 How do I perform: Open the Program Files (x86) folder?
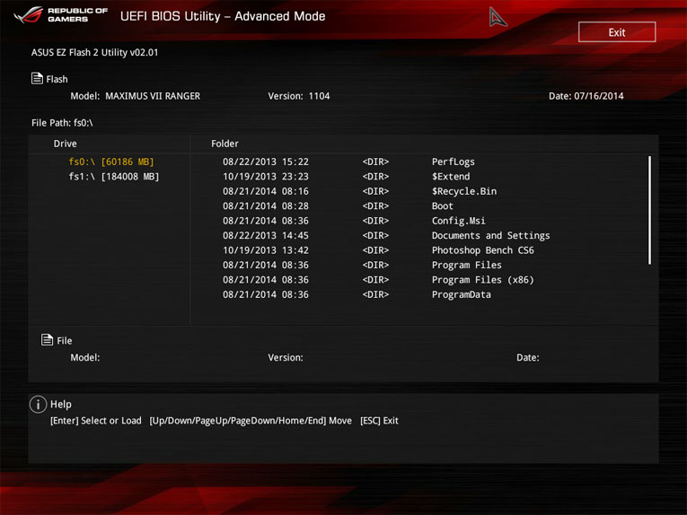(483, 280)
